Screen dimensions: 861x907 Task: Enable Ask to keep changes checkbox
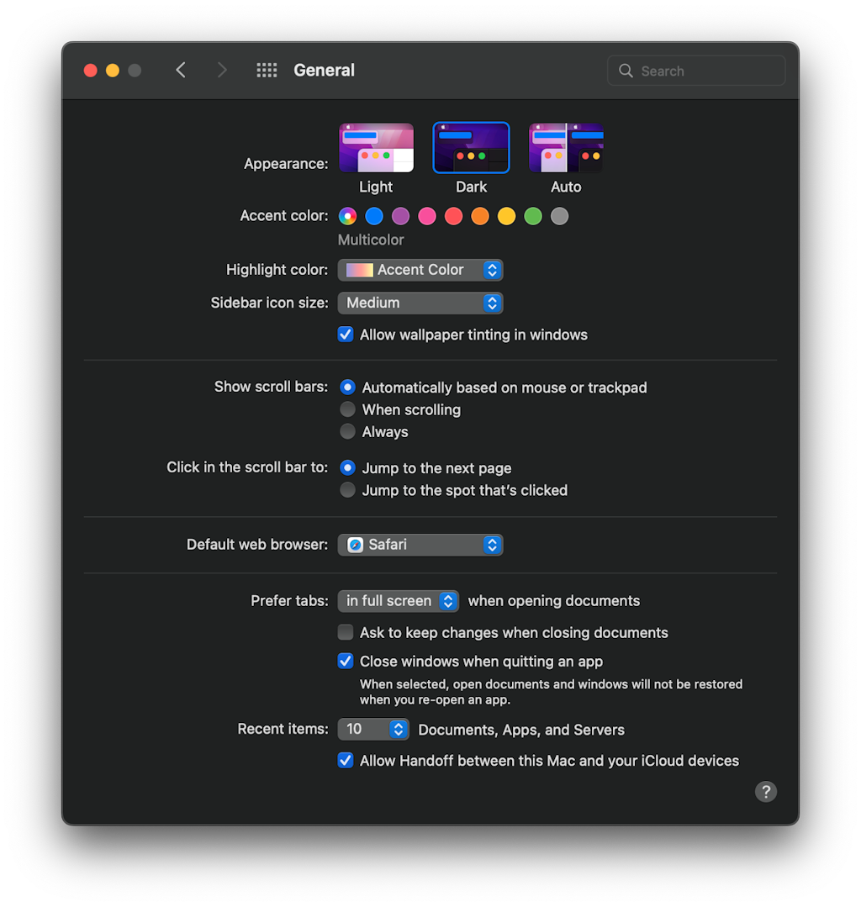346,633
